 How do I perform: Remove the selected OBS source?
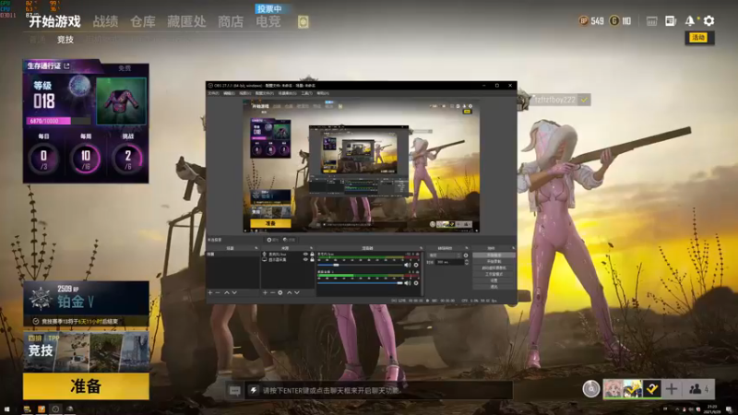[272, 292]
